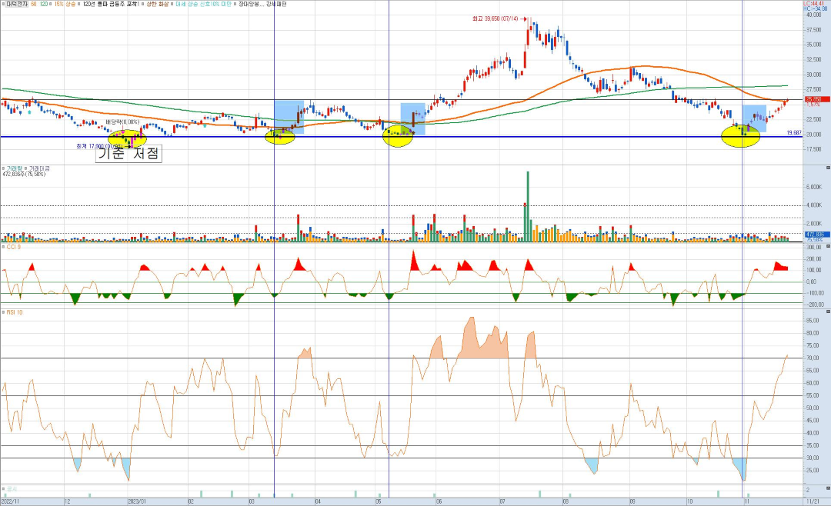Click the 6,000K volume axis label

[x=813, y=187]
